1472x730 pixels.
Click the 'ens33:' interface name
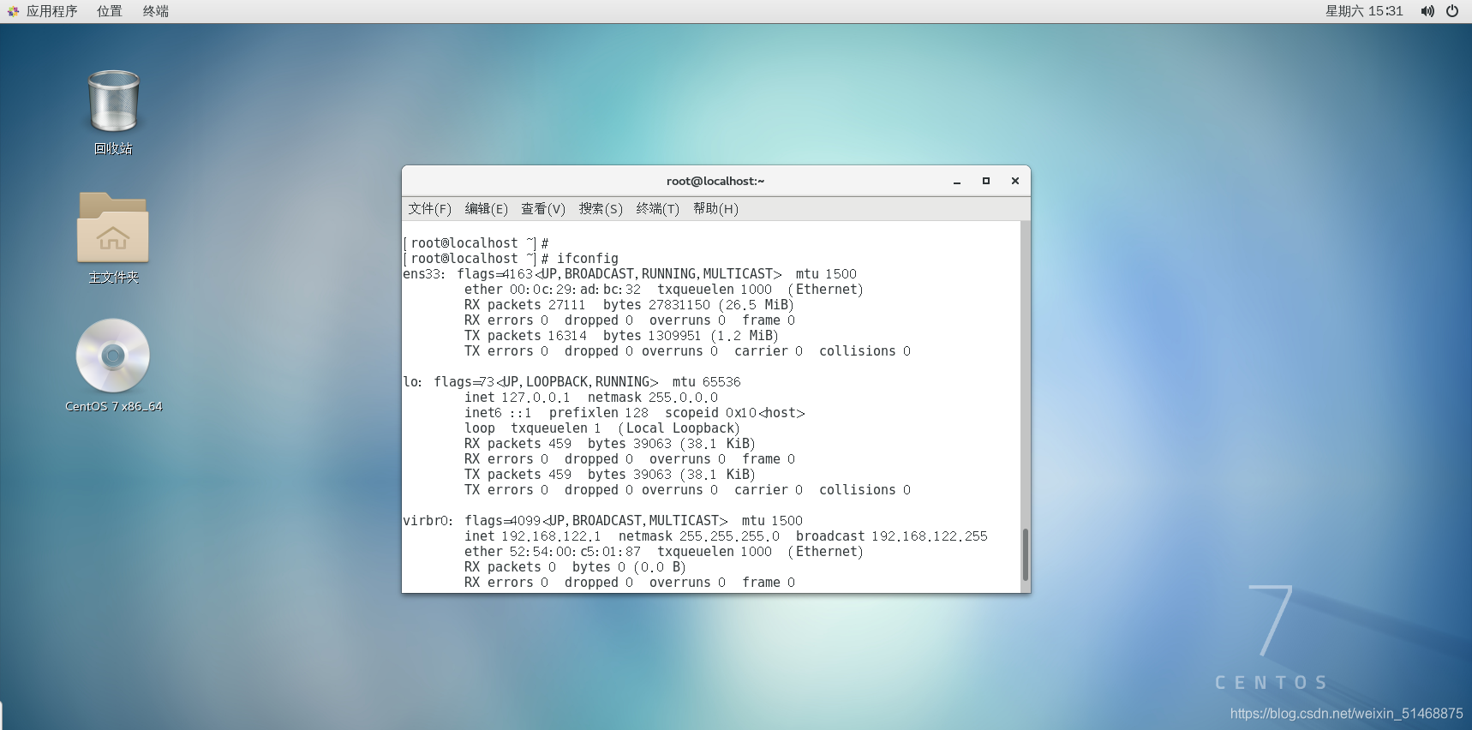424,274
